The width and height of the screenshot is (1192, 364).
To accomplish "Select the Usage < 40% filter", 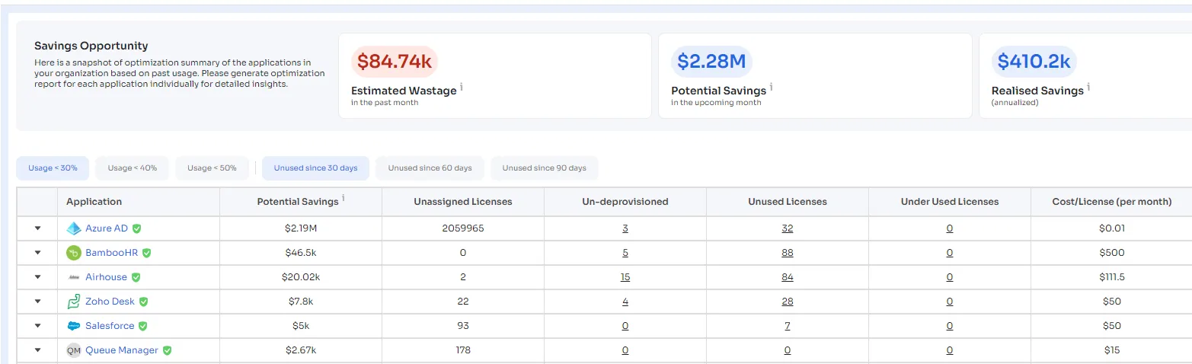I will [x=133, y=168].
